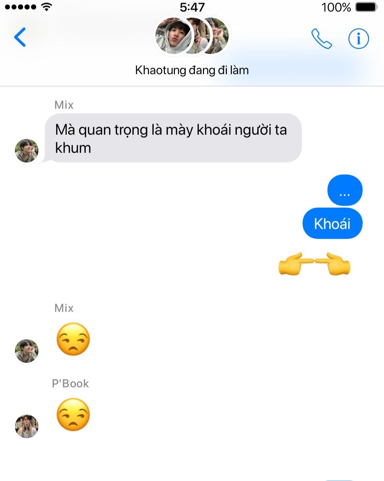Open P'Book's profile avatar
Screen dimensions: 384x481
27,426
